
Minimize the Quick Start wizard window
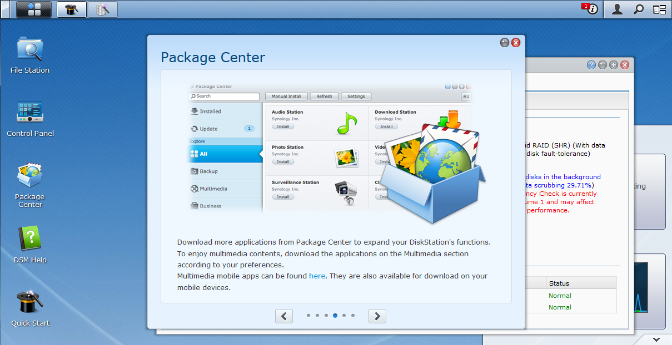505,43
